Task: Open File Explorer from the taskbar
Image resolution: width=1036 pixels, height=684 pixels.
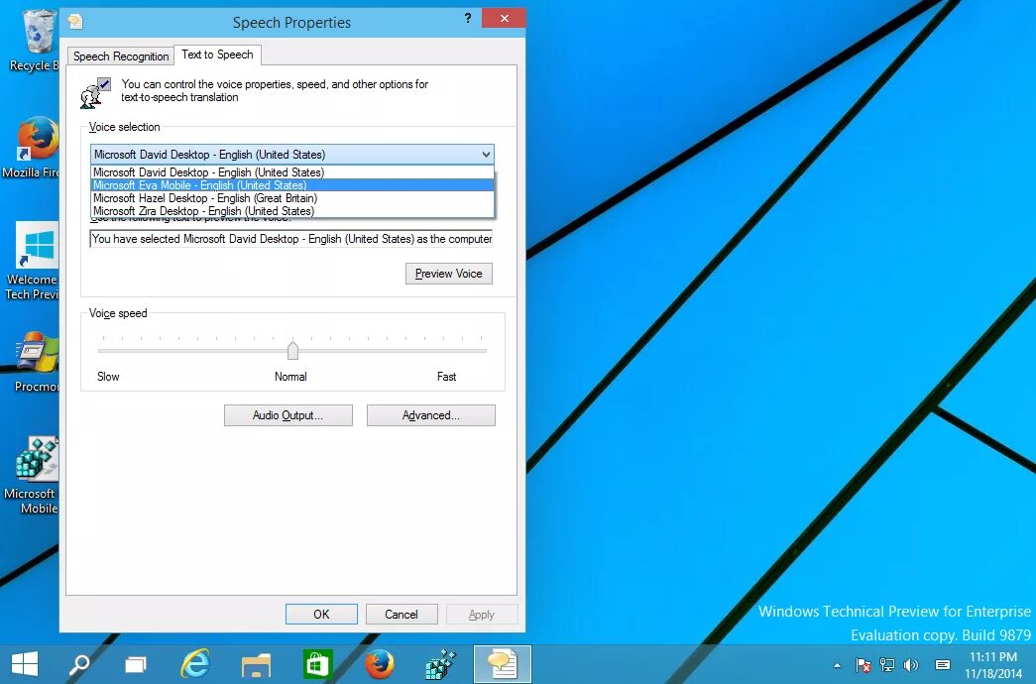Action: [x=256, y=664]
